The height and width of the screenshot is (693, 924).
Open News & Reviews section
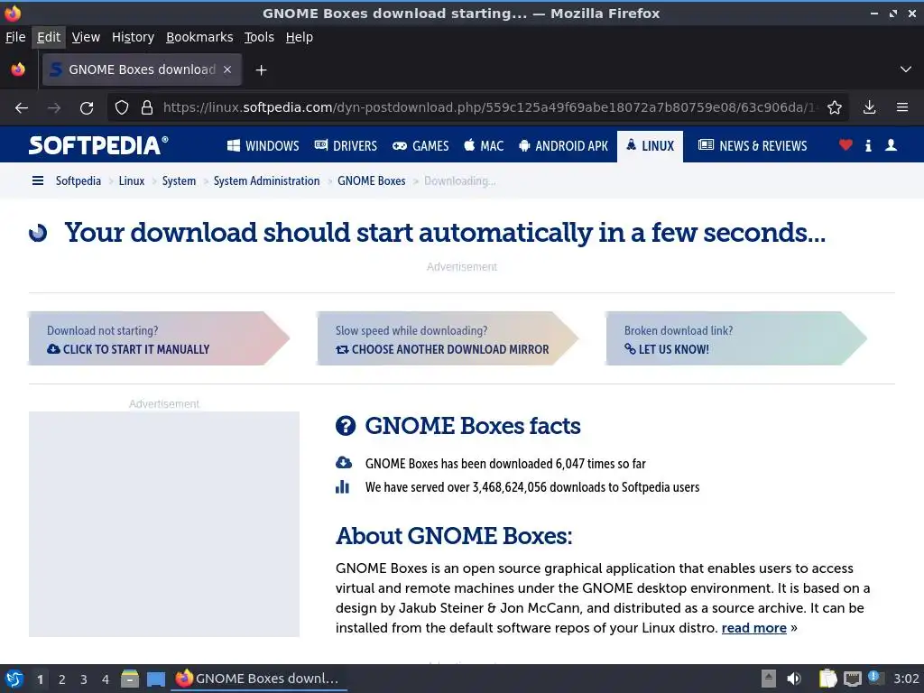753,146
